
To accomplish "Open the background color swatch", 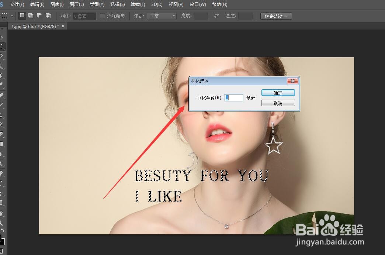I will click(3, 242).
